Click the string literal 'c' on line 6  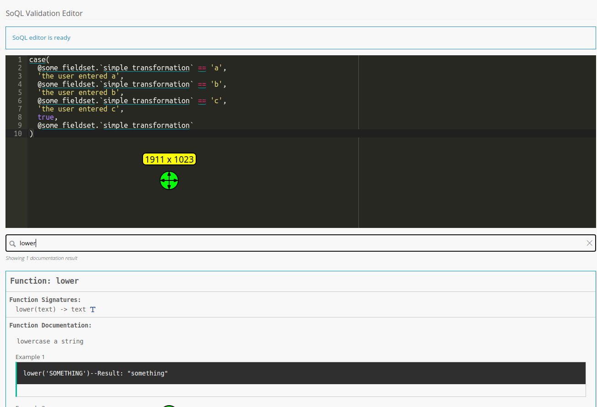(216, 100)
